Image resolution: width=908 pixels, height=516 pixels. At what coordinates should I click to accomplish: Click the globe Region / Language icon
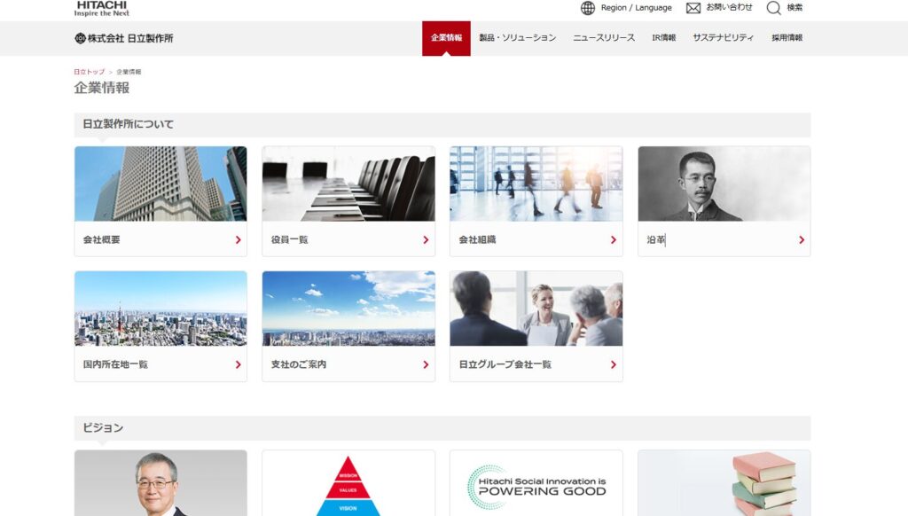[587, 8]
